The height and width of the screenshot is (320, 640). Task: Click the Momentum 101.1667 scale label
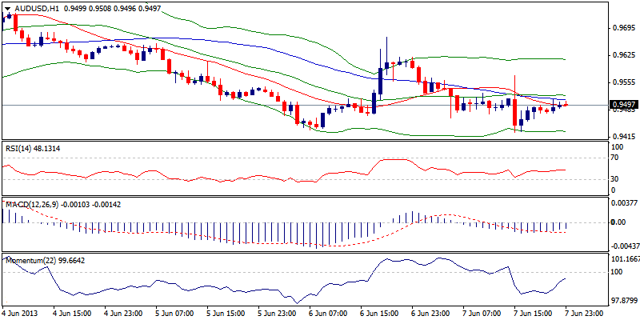624,260
